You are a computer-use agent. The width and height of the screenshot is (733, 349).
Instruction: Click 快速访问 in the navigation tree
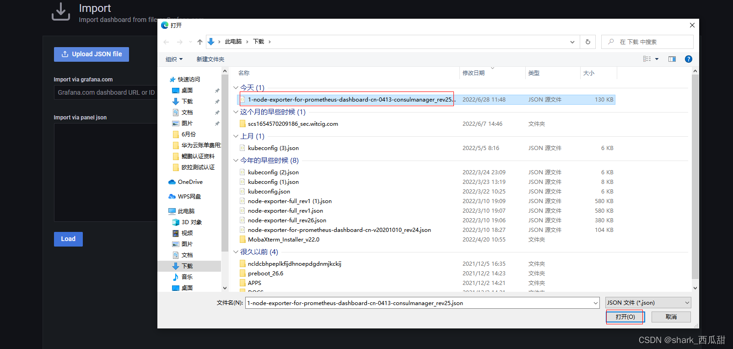tap(189, 79)
